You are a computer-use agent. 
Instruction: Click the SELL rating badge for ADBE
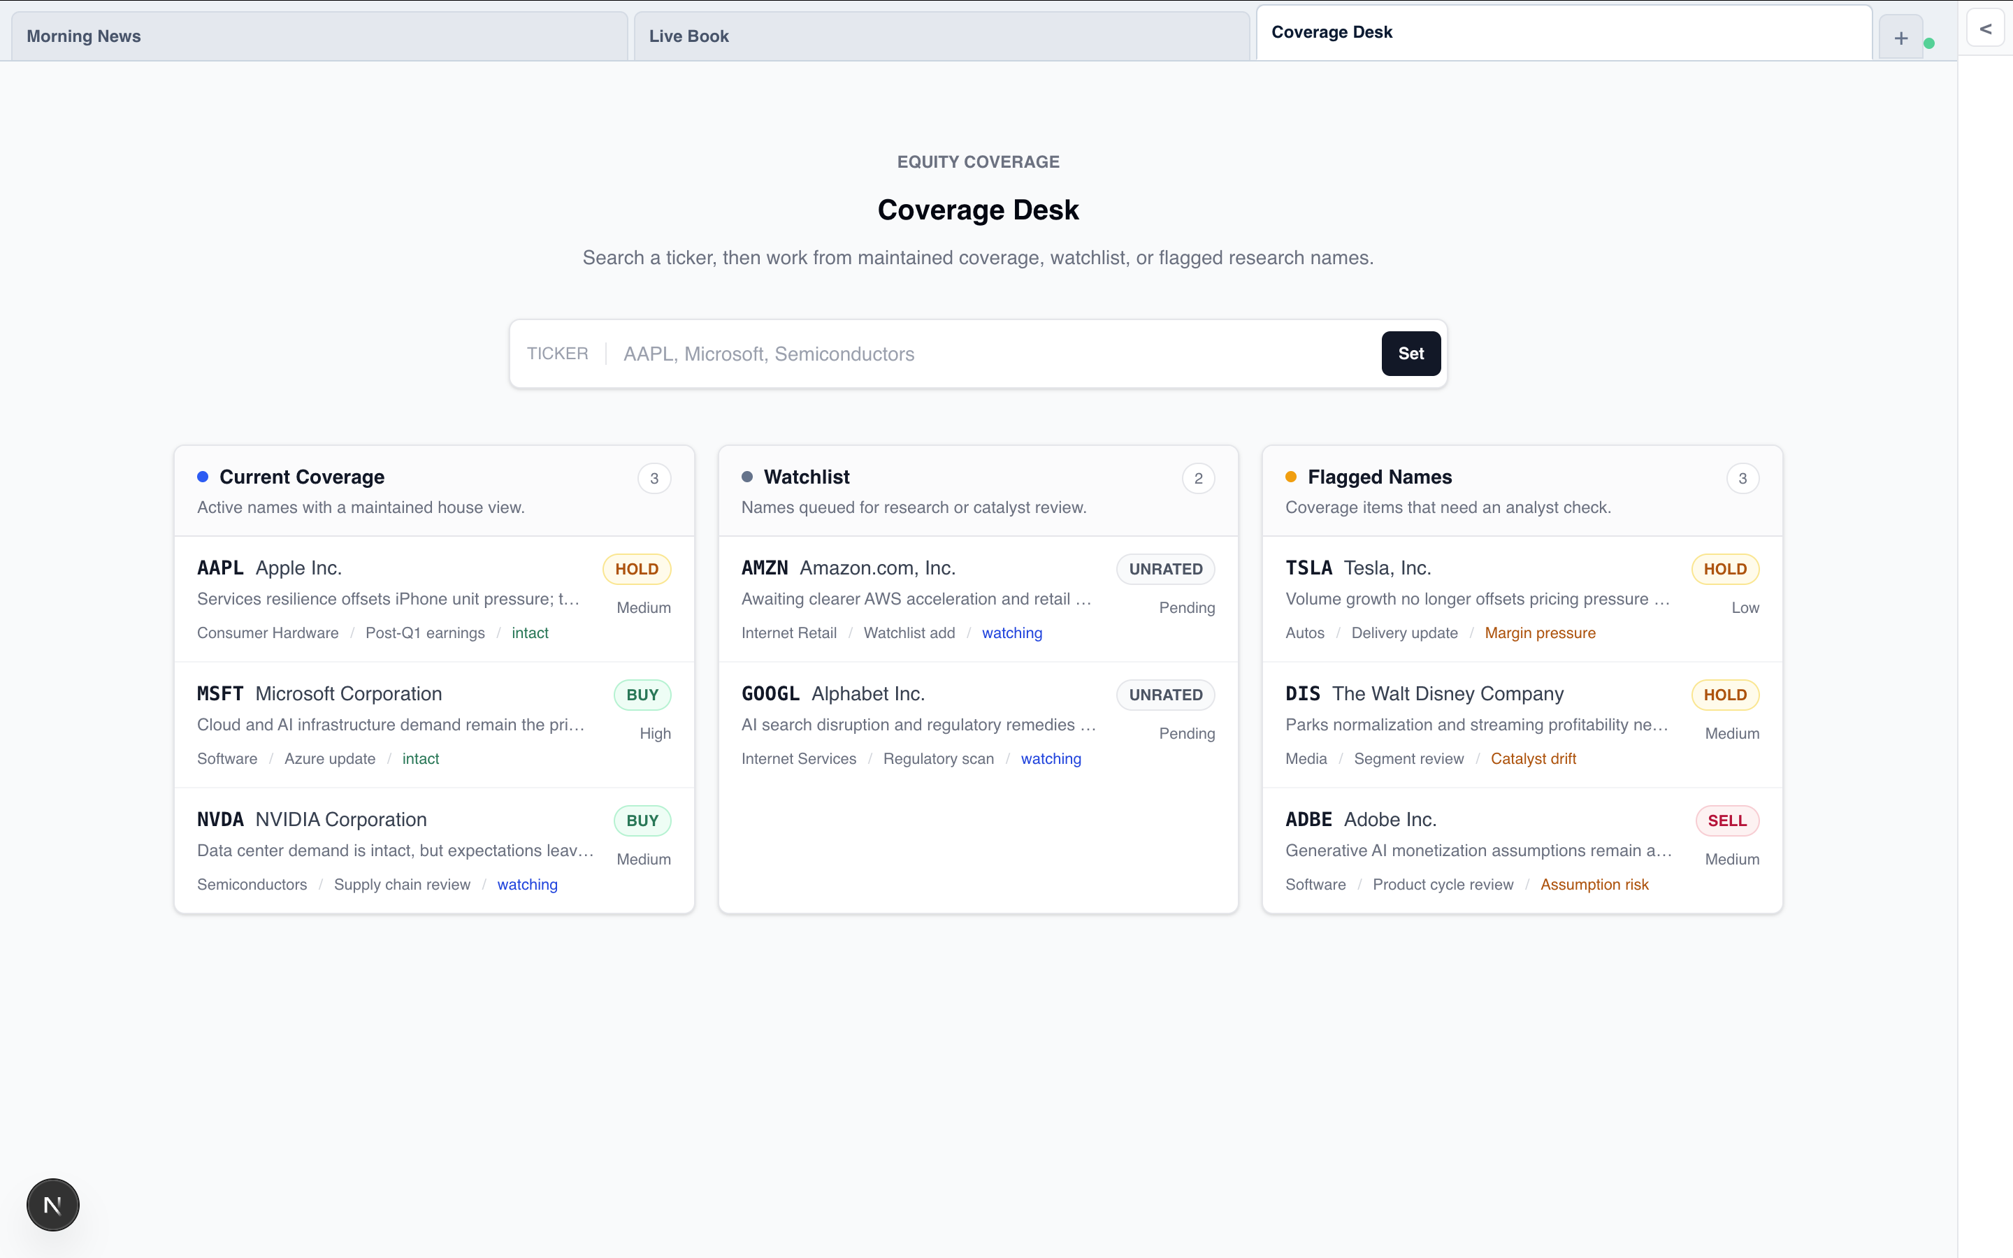pyautogui.click(x=1726, y=820)
